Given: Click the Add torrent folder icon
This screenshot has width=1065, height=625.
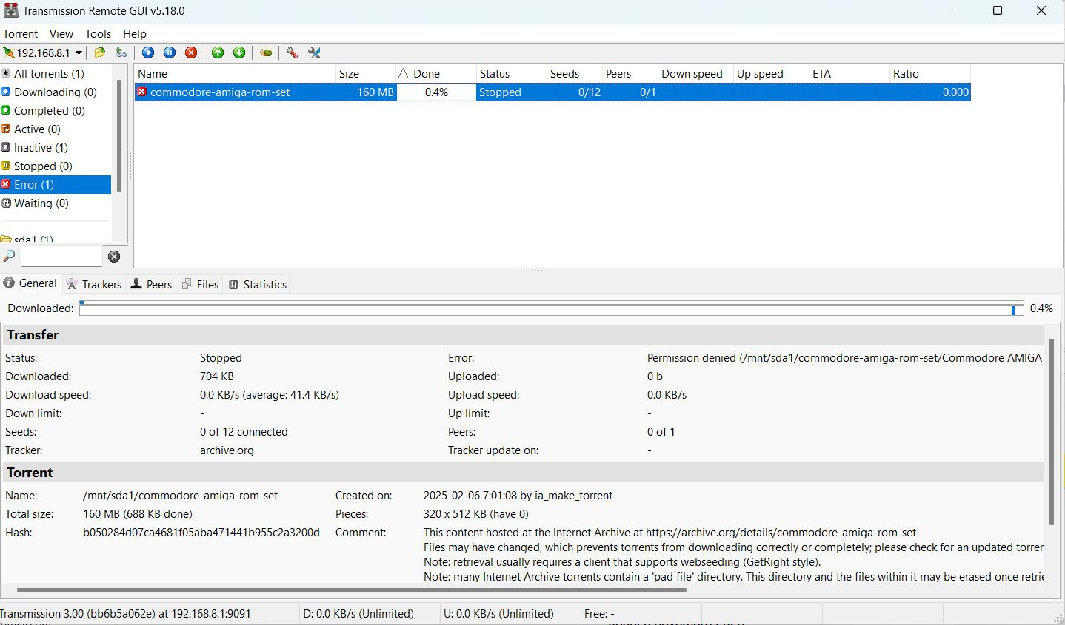Looking at the screenshot, I should pyautogui.click(x=100, y=53).
